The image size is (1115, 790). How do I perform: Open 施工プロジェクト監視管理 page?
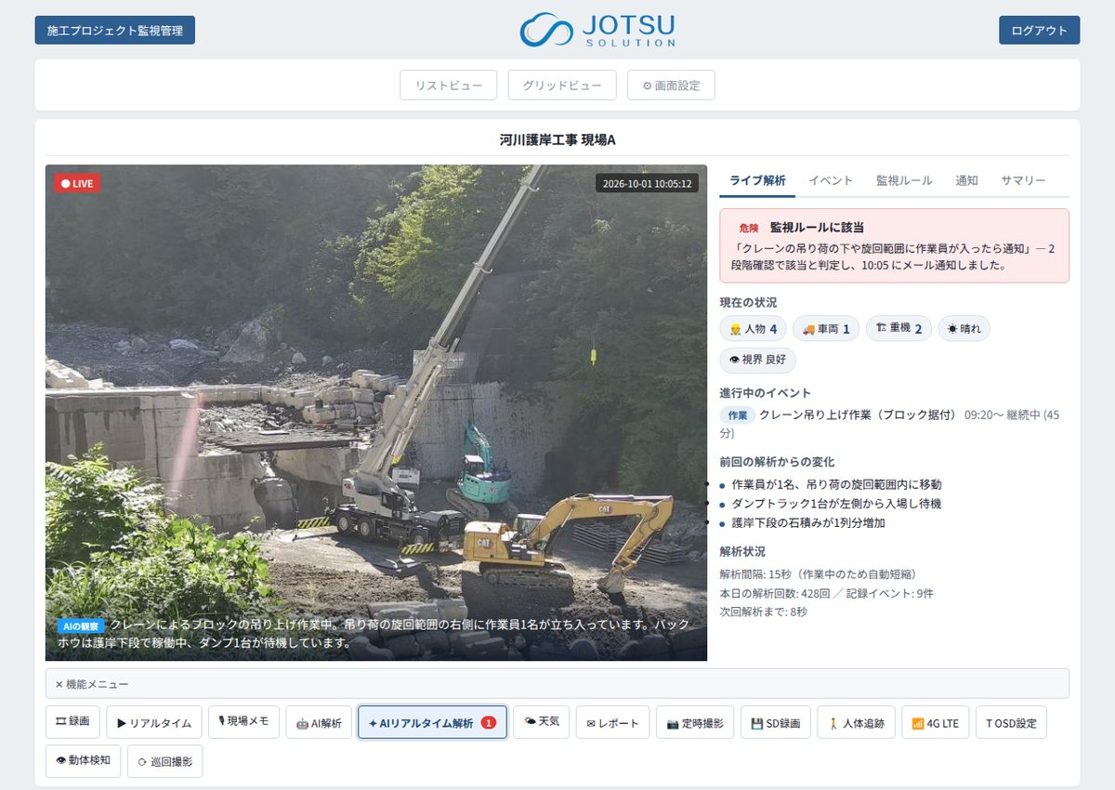(x=115, y=30)
